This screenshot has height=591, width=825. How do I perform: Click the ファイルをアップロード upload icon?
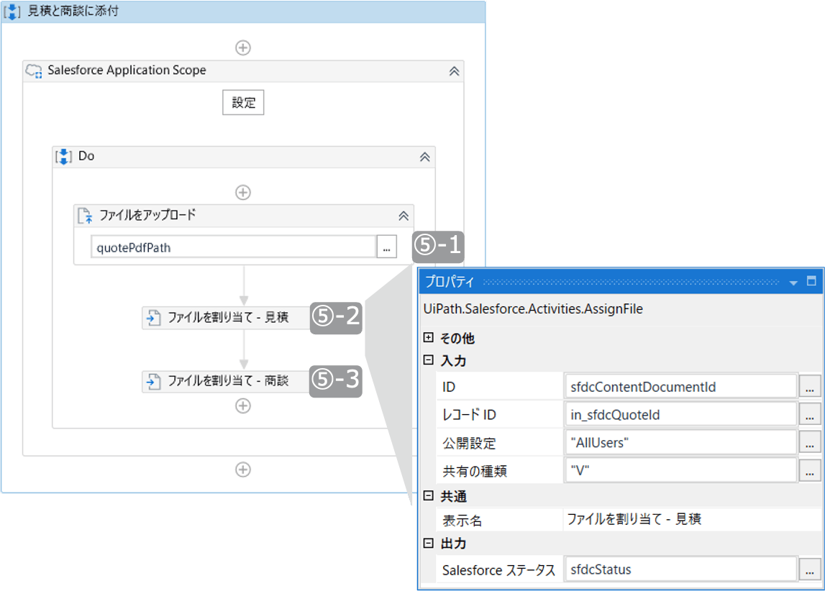(86, 216)
